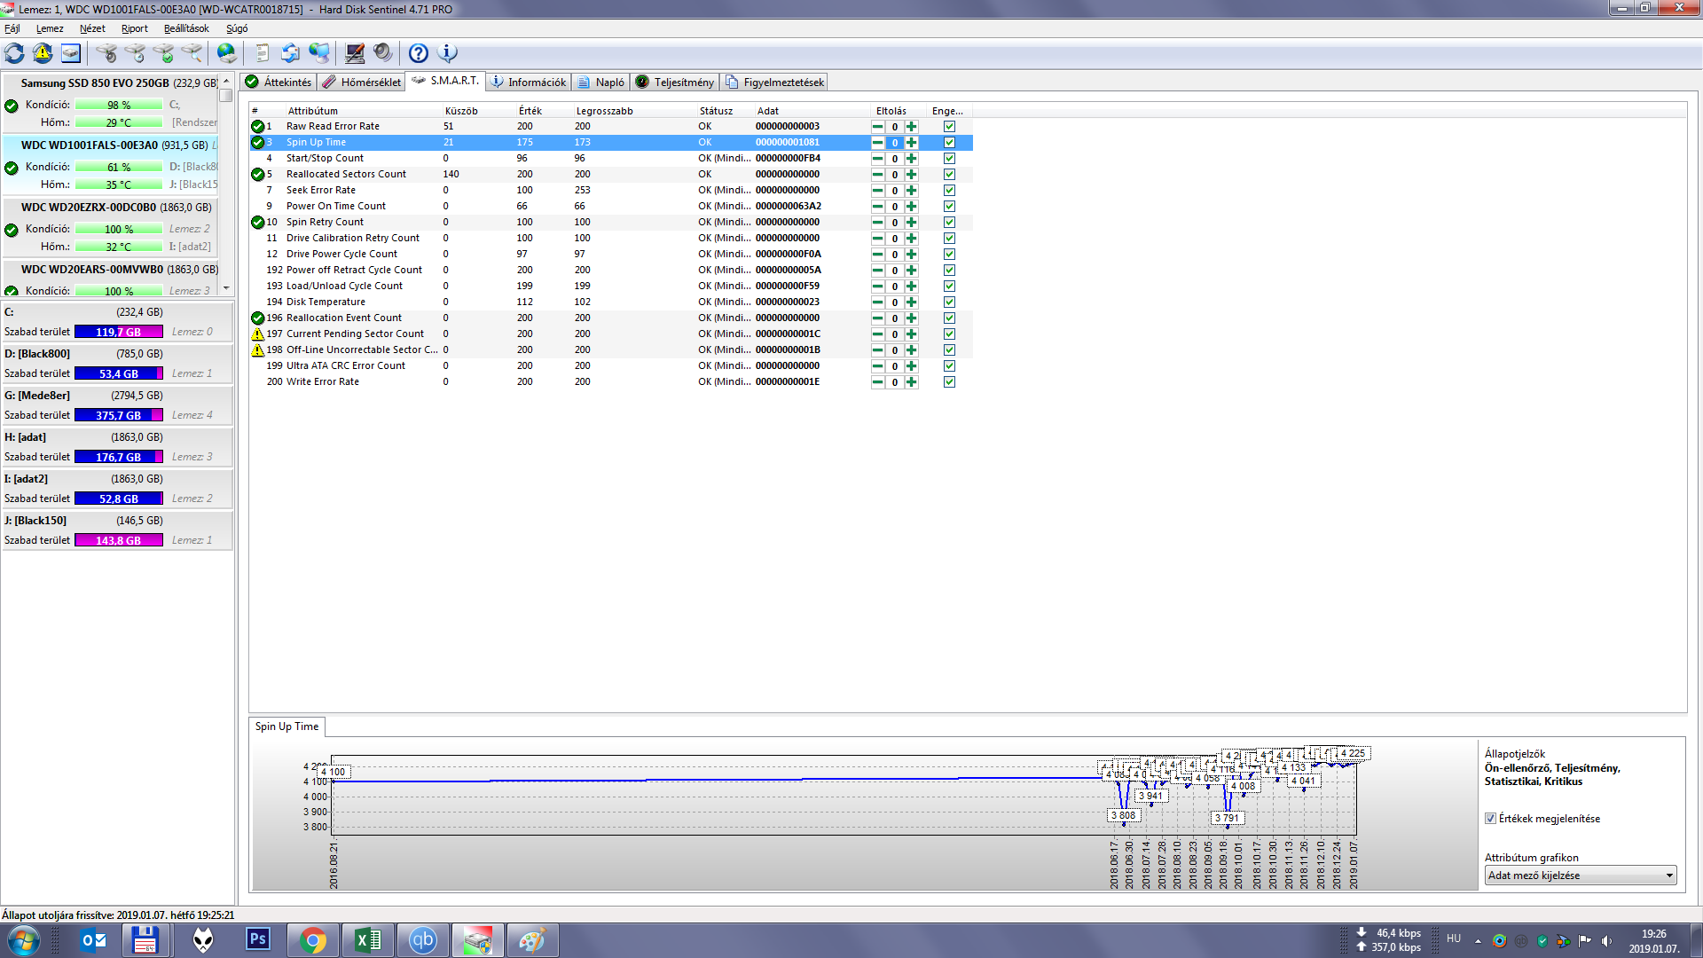
Task: Open the Fájl menu
Action: pyautogui.click(x=12, y=28)
